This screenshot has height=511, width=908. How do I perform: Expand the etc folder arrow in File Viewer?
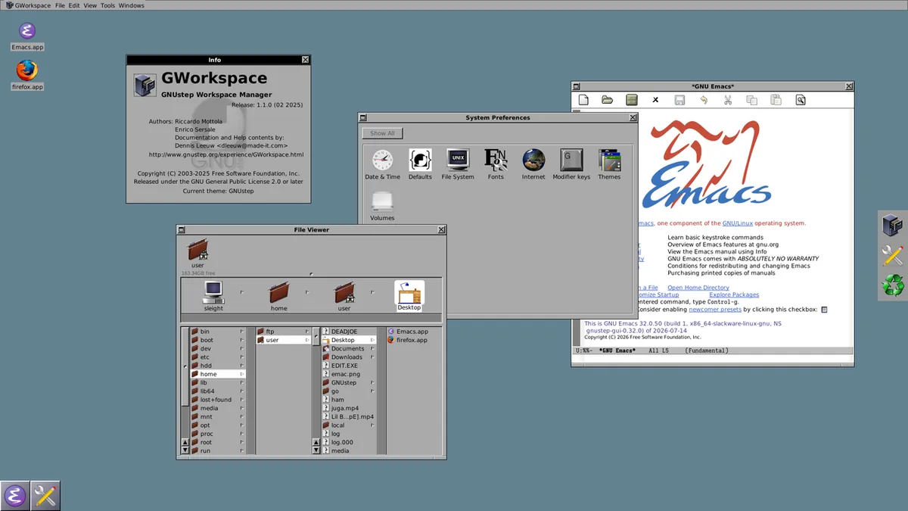242,357
